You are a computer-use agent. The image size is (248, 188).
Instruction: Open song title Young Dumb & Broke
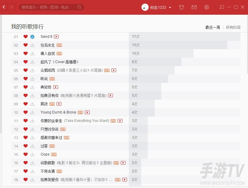coord(58,112)
